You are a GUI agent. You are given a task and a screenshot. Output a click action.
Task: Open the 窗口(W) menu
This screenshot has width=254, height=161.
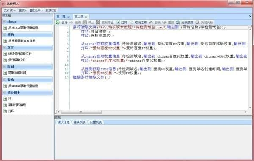(x=36, y=11)
